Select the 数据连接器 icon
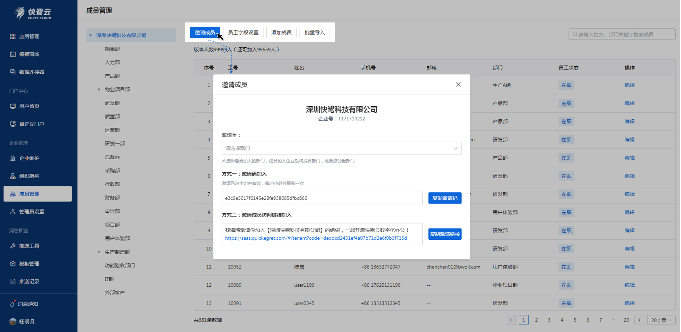The height and width of the screenshot is (332, 681). click(x=12, y=72)
